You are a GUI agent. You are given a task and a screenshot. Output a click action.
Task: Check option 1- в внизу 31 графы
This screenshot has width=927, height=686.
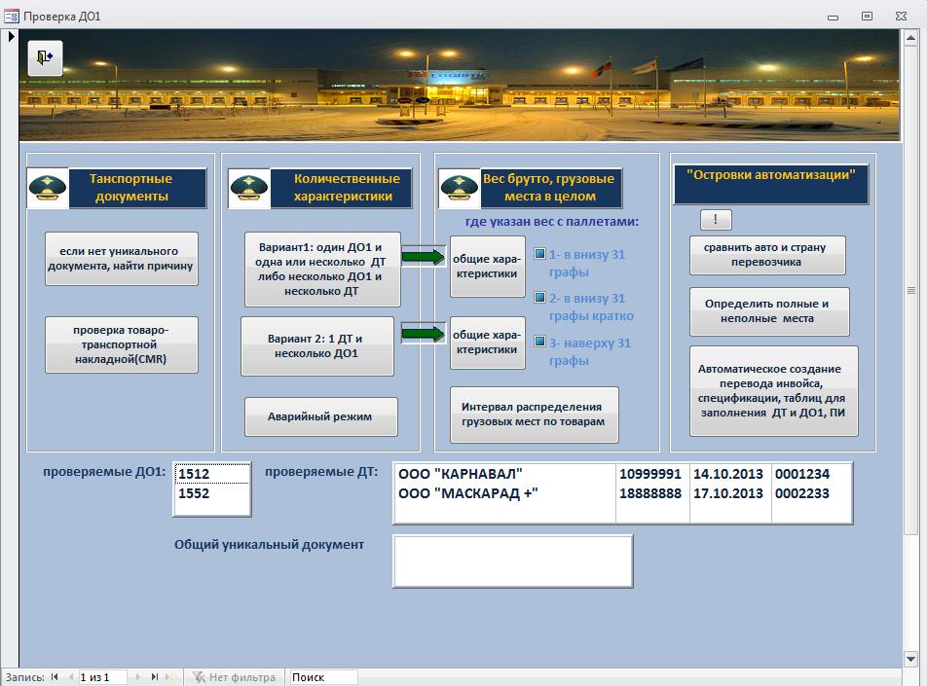539,254
